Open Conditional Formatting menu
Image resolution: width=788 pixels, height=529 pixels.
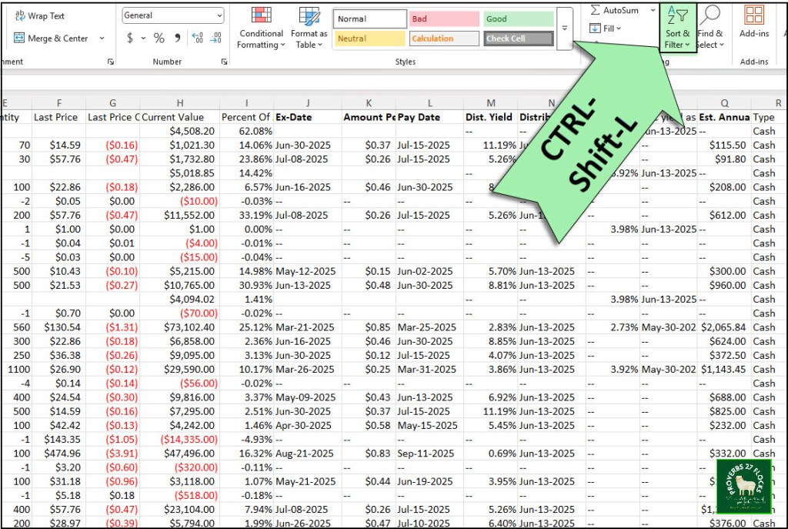click(262, 28)
